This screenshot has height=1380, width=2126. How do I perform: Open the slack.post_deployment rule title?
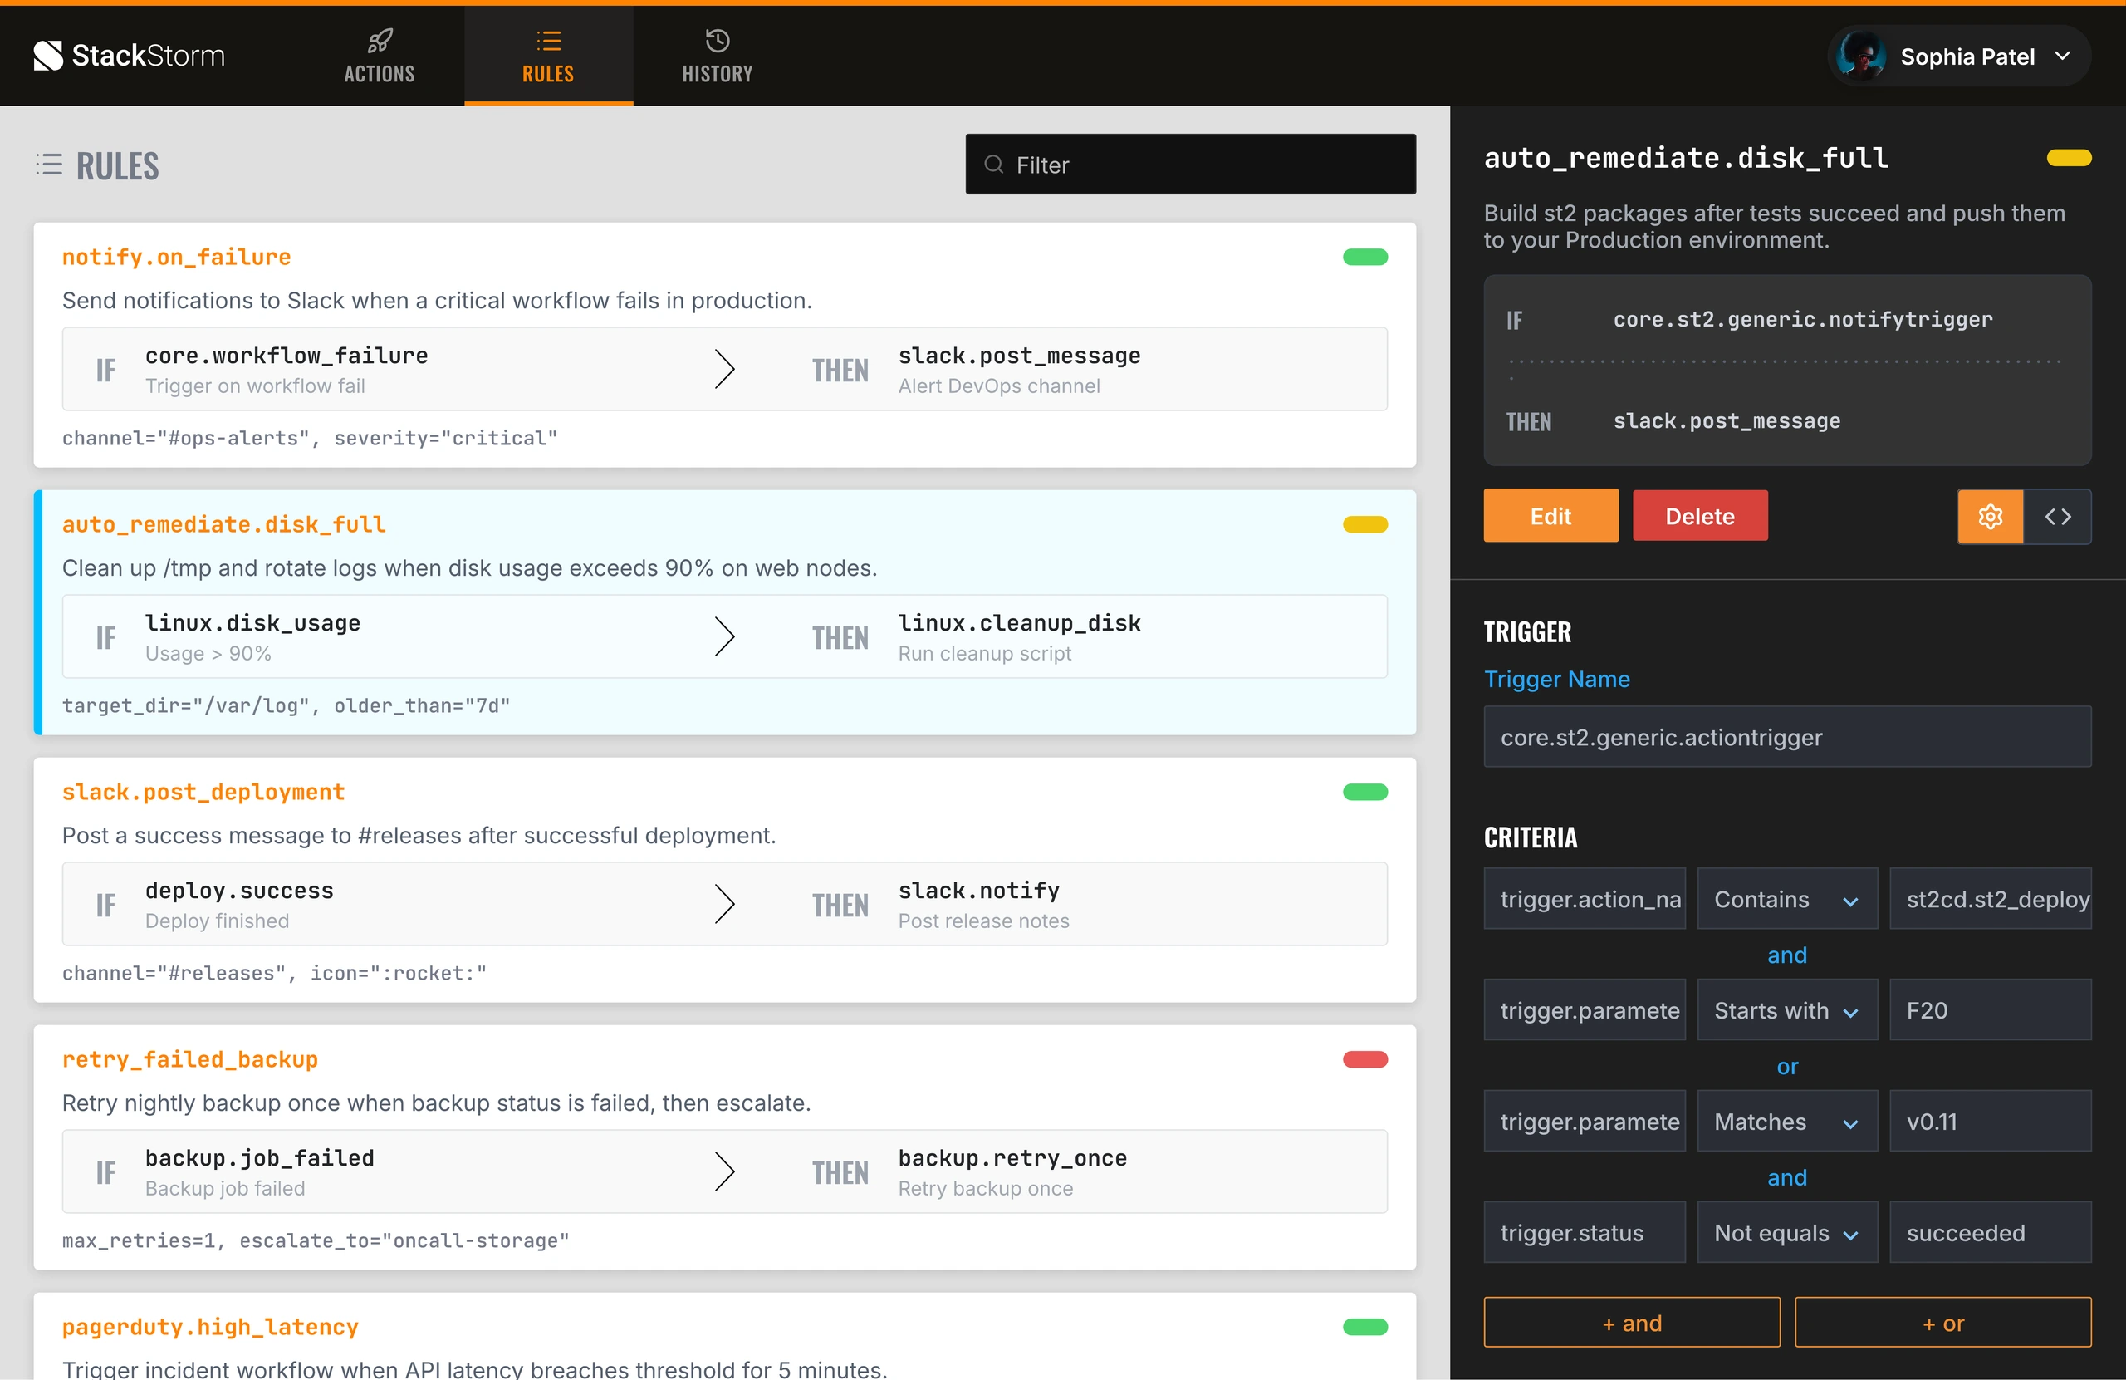pyautogui.click(x=203, y=792)
